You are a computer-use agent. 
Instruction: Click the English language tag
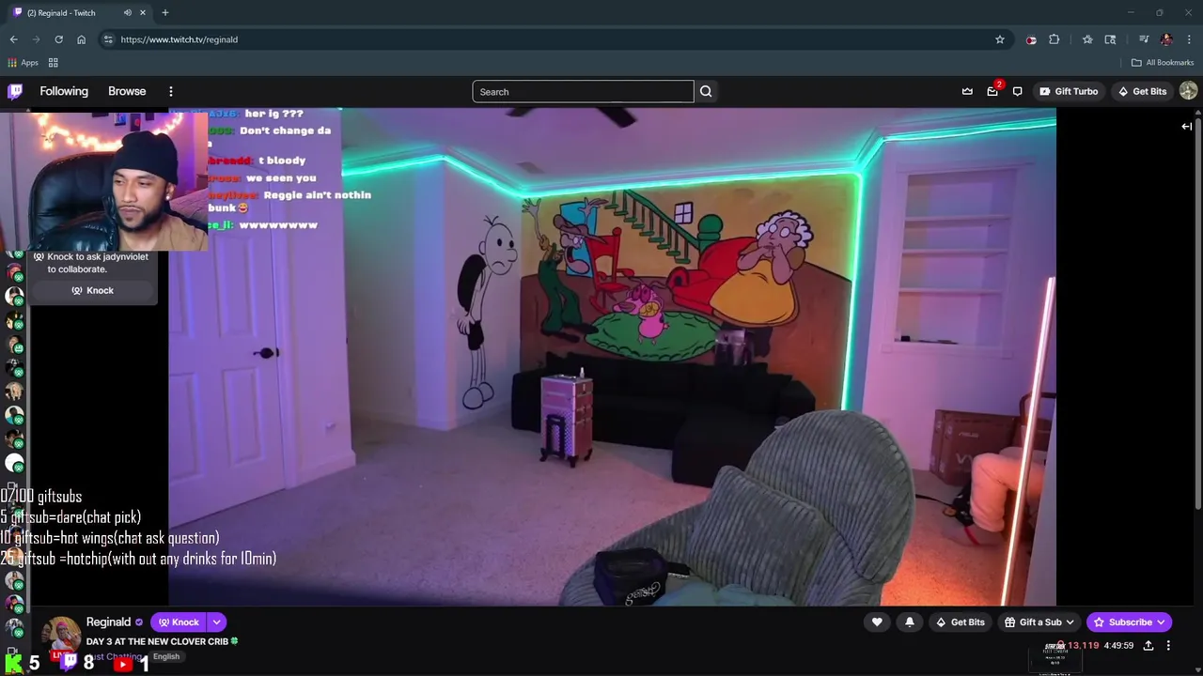[166, 656]
